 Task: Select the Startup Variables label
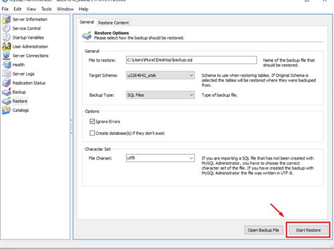click(x=28, y=37)
